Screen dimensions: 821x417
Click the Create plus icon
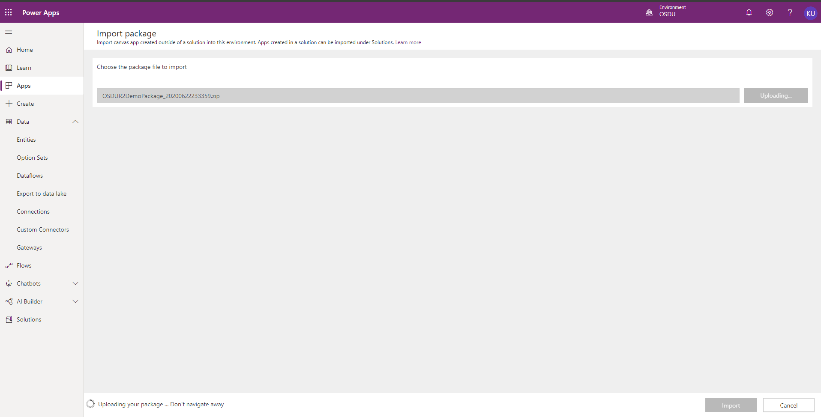(x=9, y=104)
